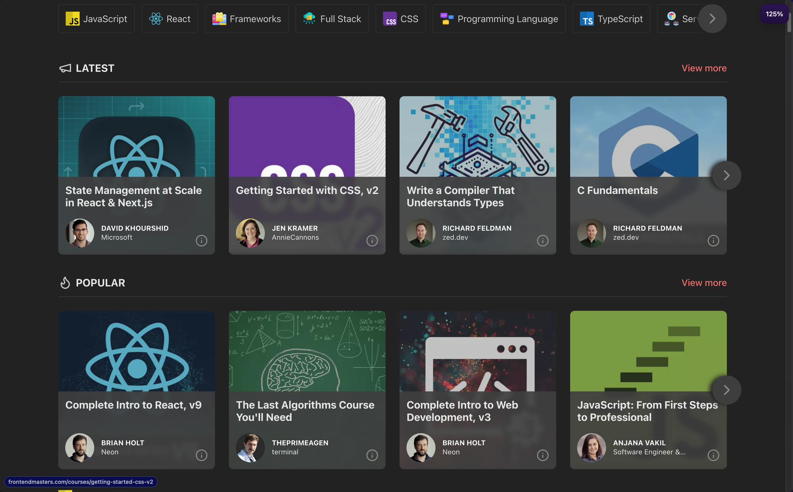Click the LATEST section heading

(x=95, y=68)
